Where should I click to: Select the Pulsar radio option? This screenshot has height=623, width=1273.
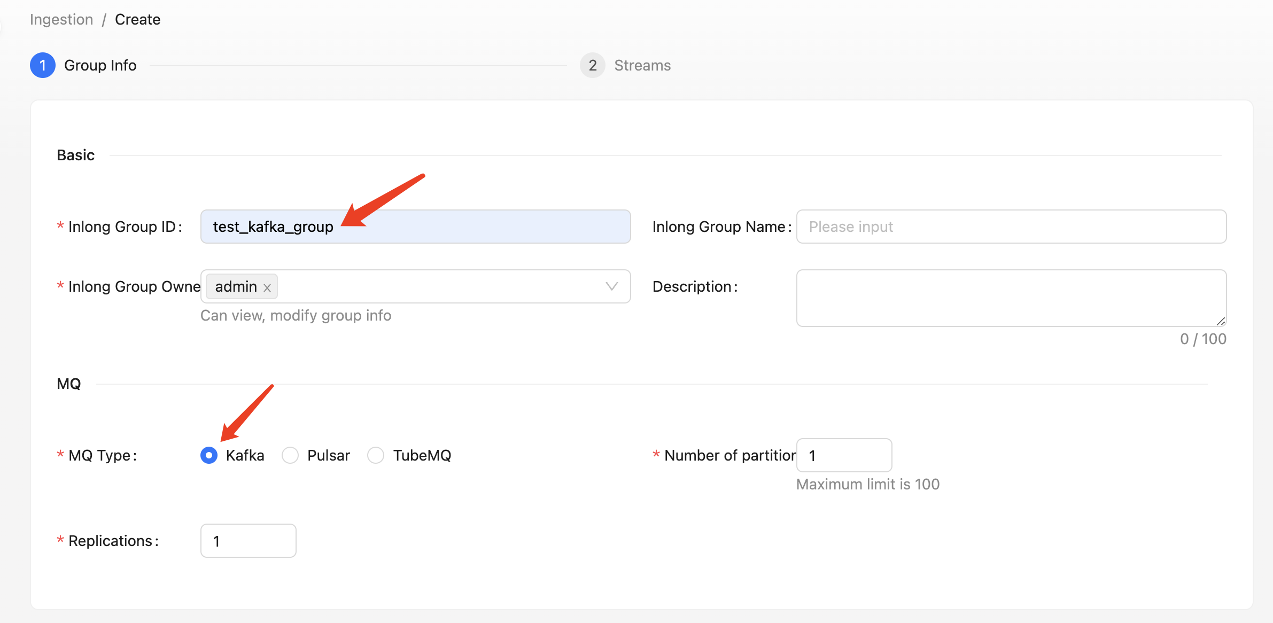click(x=290, y=455)
